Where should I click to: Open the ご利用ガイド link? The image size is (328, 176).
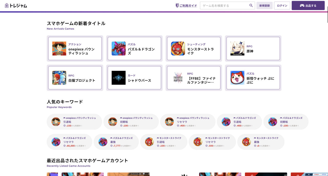coord(188,6)
